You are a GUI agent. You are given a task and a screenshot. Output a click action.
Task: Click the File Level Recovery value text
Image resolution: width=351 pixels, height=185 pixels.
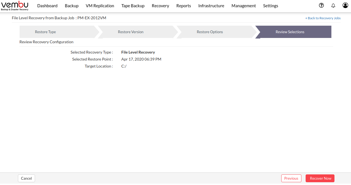point(138,52)
